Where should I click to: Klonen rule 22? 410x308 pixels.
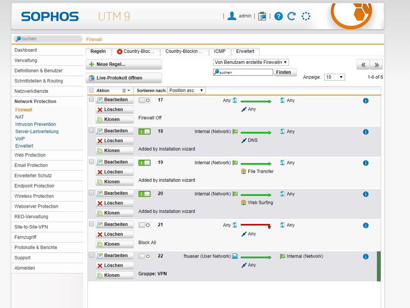114,275
